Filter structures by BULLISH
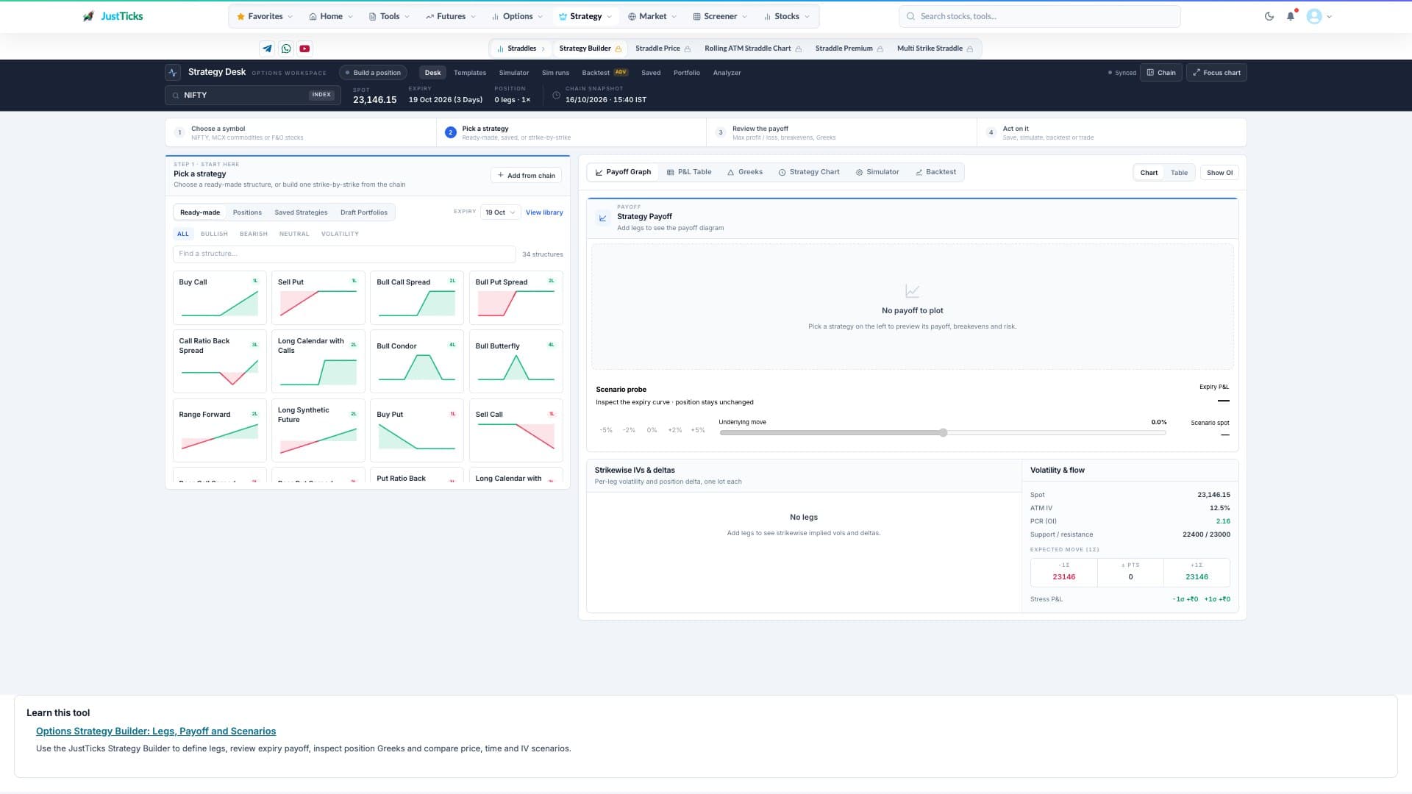1412x794 pixels. click(x=214, y=234)
